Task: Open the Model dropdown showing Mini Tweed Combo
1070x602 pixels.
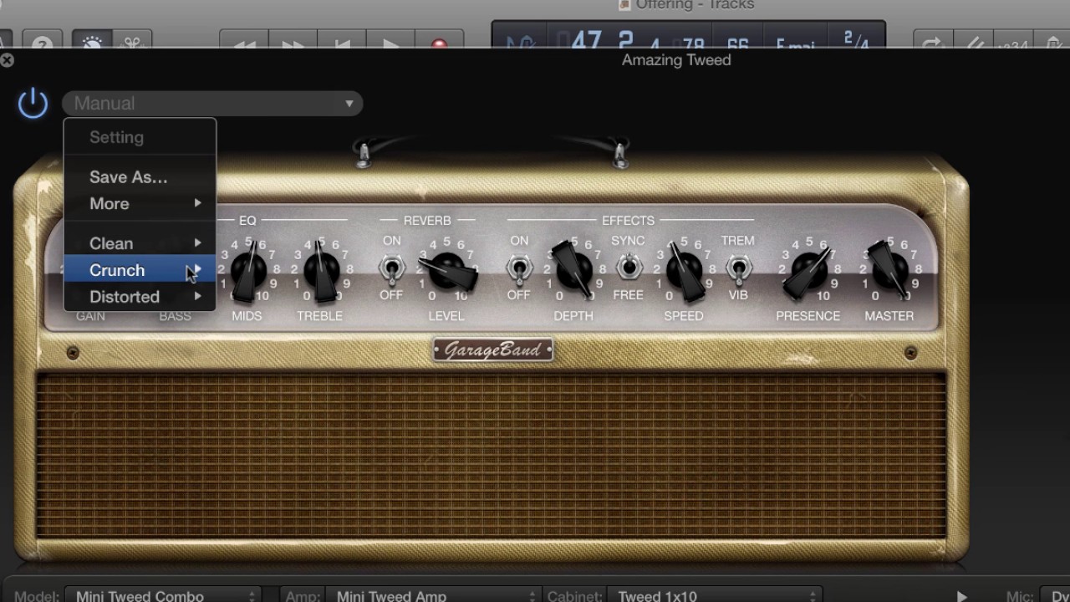Action: [x=163, y=595]
